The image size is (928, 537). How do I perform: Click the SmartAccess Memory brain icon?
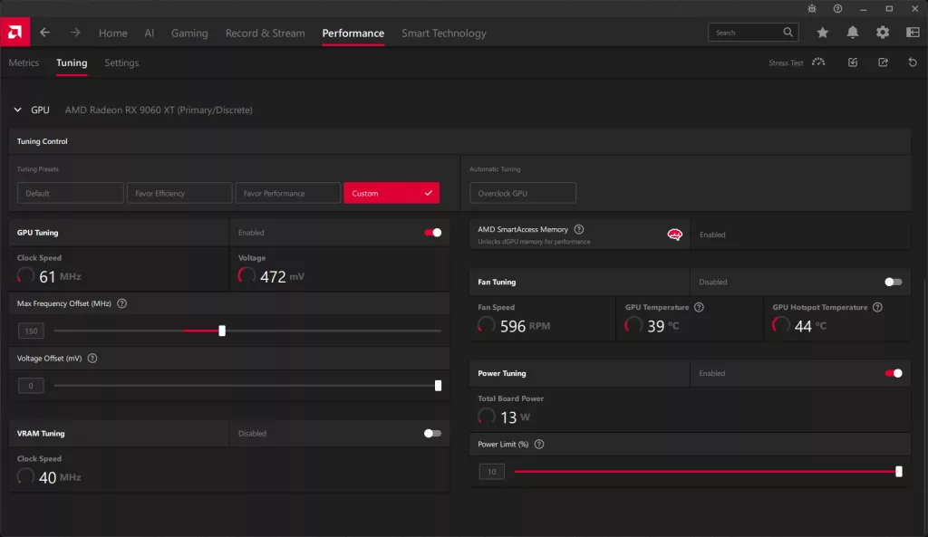674,235
